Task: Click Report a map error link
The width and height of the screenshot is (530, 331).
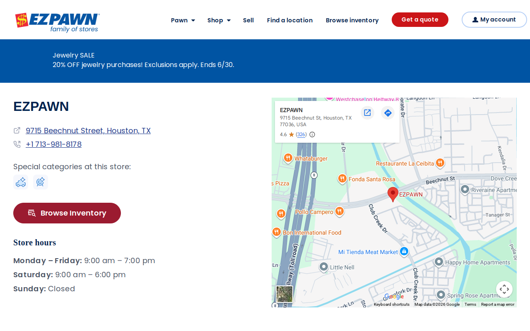Action: click(498, 305)
